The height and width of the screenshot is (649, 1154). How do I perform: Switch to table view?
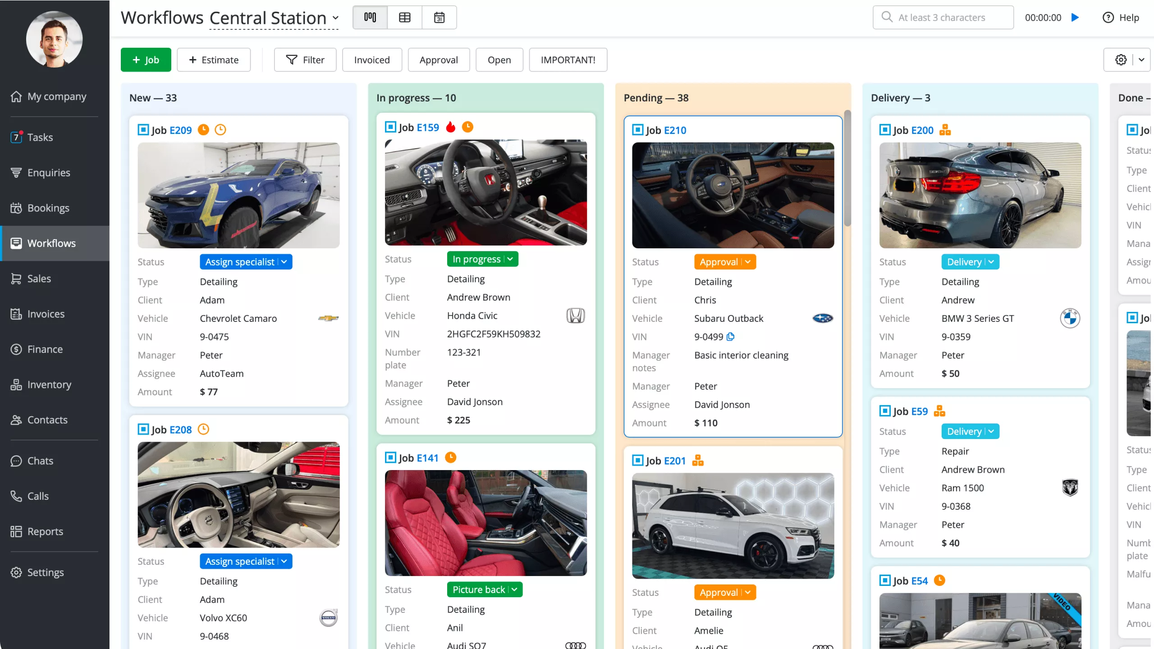pyautogui.click(x=405, y=18)
